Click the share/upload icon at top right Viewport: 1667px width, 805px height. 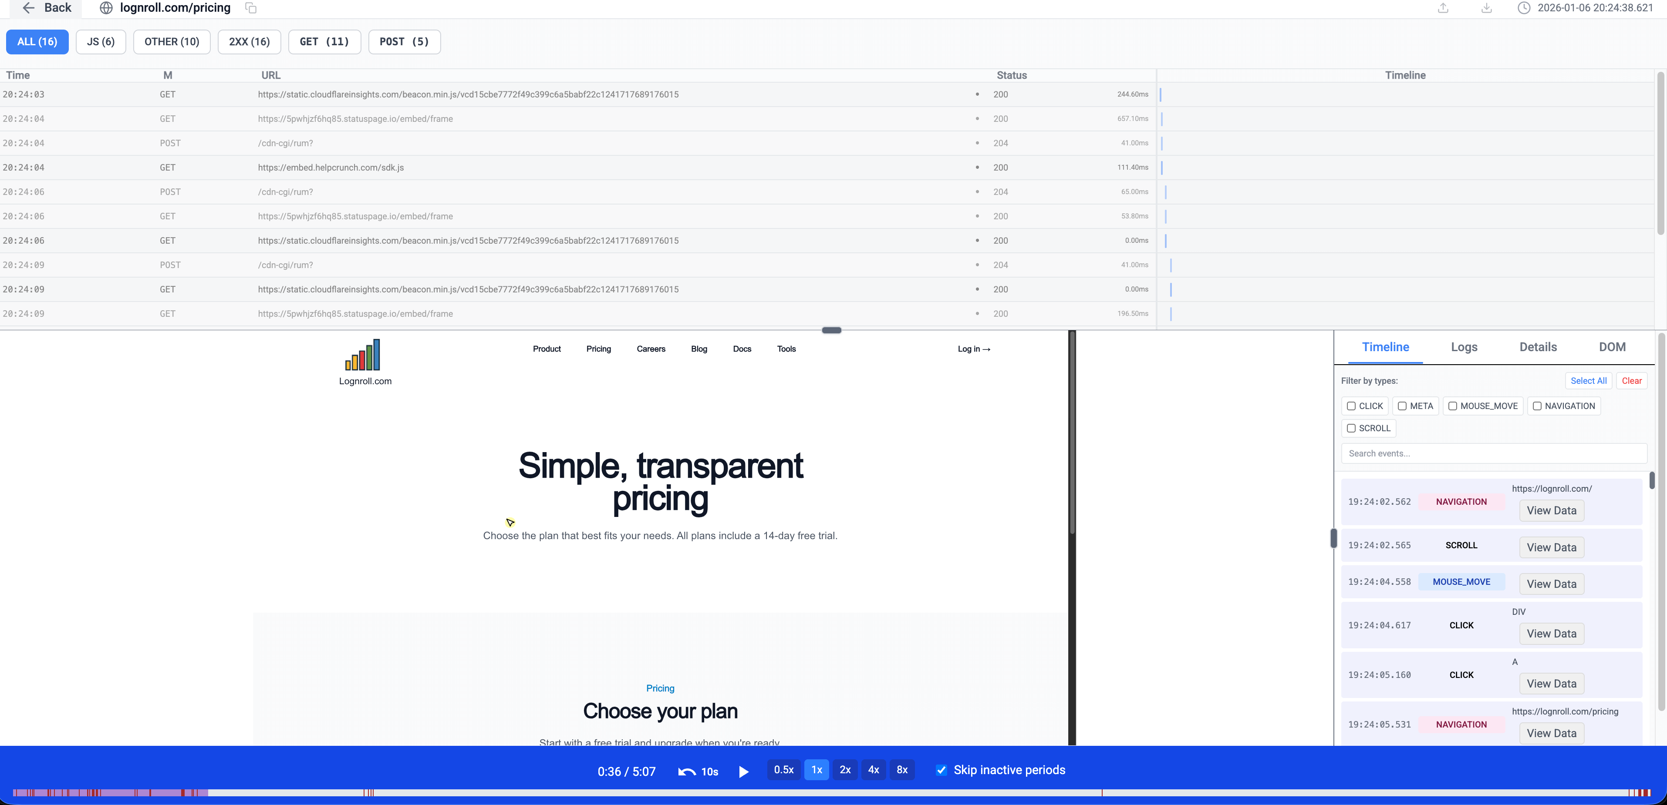click(1442, 8)
